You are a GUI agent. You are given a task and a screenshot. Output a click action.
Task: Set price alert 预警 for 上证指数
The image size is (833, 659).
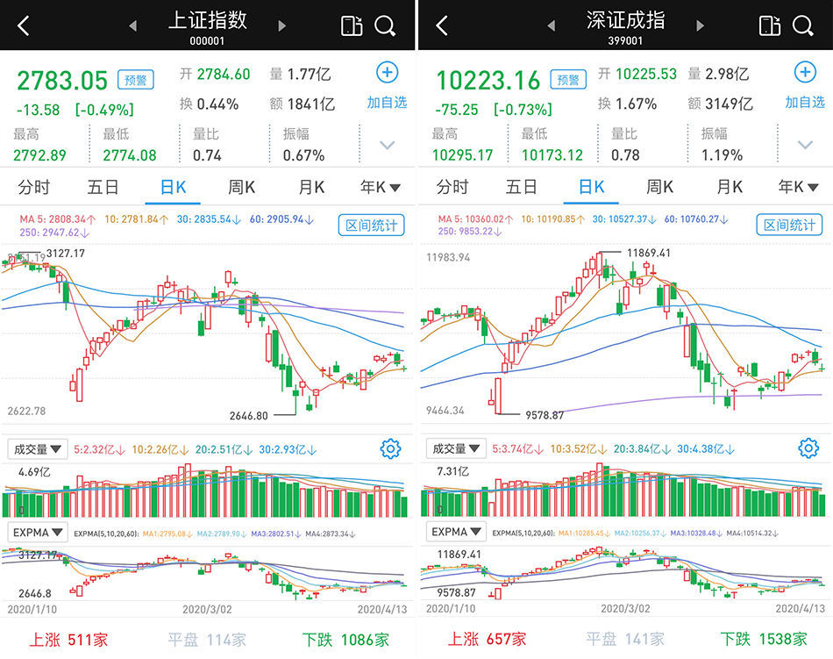tap(135, 80)
